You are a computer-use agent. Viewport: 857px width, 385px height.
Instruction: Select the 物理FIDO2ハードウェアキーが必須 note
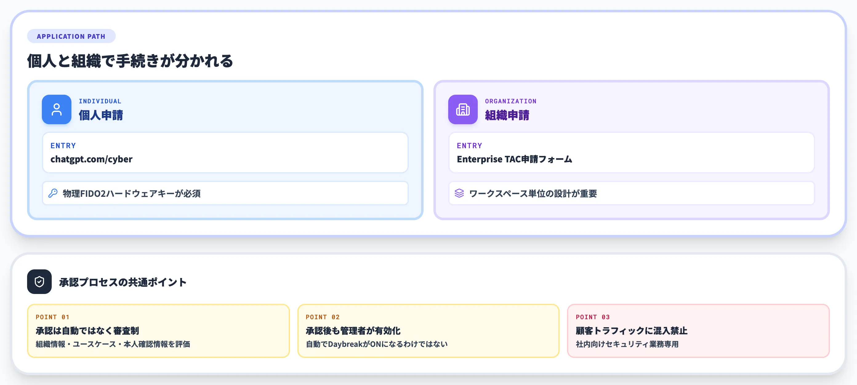(x=225, y=193)
